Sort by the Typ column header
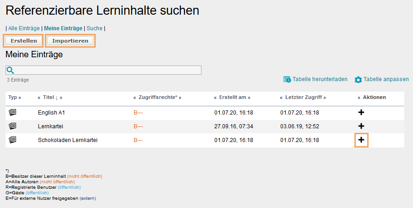This screenshot has width=413, height=208. 13,98
